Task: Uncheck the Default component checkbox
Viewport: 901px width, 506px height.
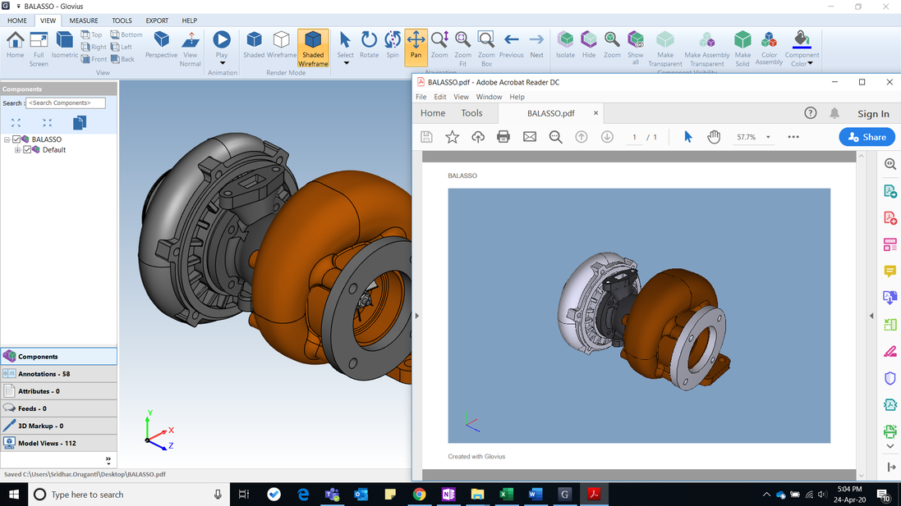Action: coord(27,150)
